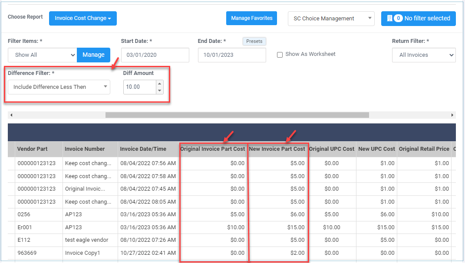Image resolution: width=465 pixels, height=263 pixels.
Task: Sort by the Invoice Number column header
Action: click(85, 149)
